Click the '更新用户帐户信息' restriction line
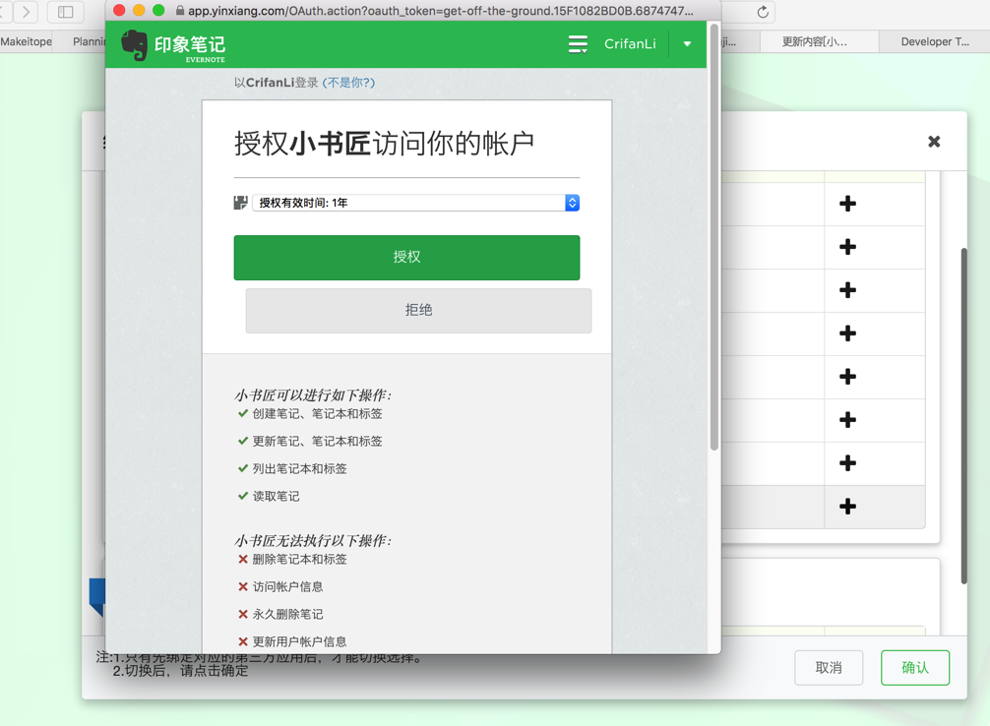The image size is (990, 726). [x=300, y=642]
